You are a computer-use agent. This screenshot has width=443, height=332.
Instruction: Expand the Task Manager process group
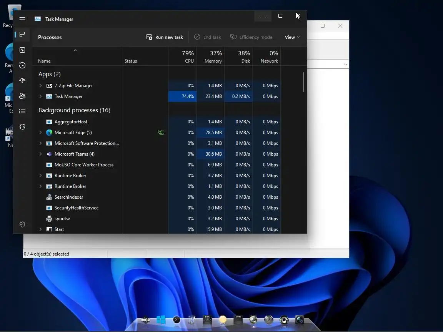tap(40, 96)
